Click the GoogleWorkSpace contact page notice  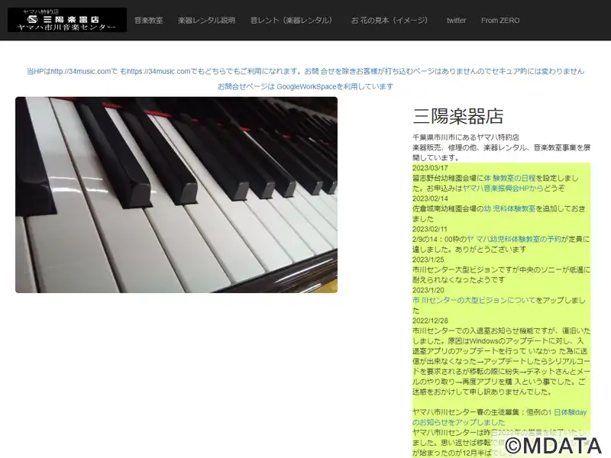coord(305,86)
